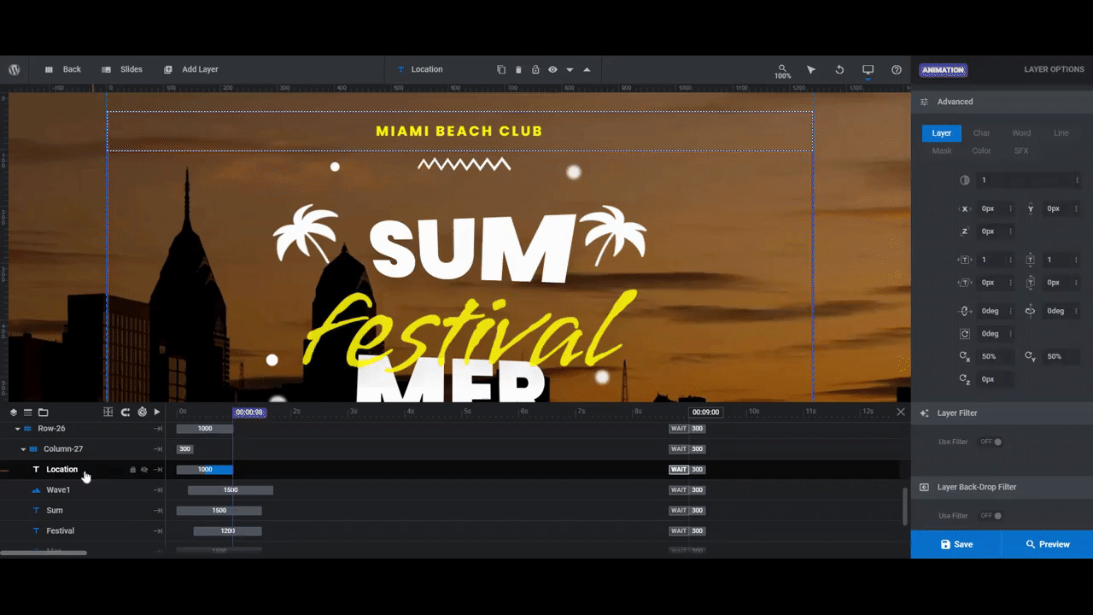
Task: Open the Slides menu
Action: [x=122, y=69]
